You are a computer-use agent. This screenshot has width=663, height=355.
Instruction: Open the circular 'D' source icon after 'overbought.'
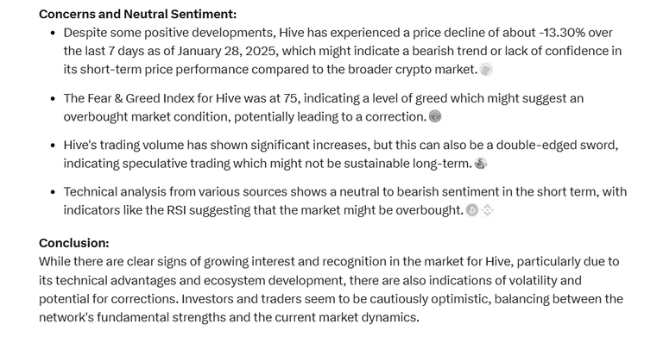point(472,209)
